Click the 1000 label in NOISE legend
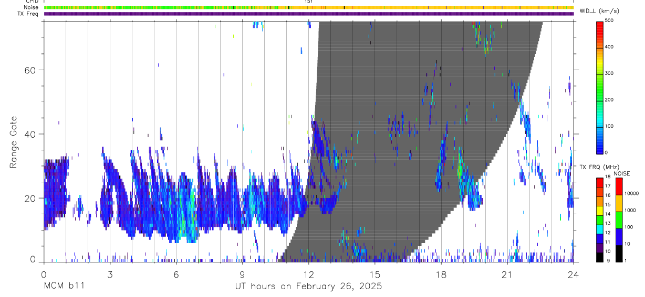The height and width of the screenshot is (297, 645). [630, 210]
